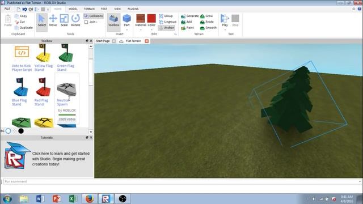Choose the Erode terrain tool

(x=207, y=22)
